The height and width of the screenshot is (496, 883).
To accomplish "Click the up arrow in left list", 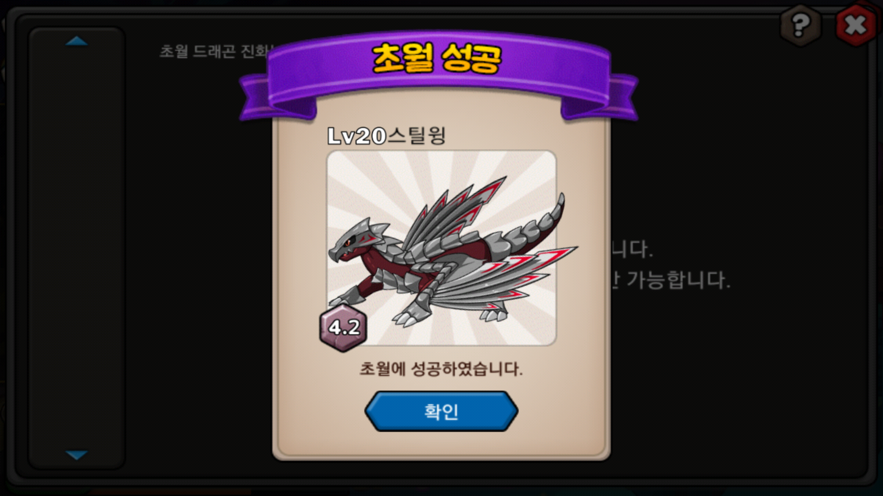I will 76,41.
